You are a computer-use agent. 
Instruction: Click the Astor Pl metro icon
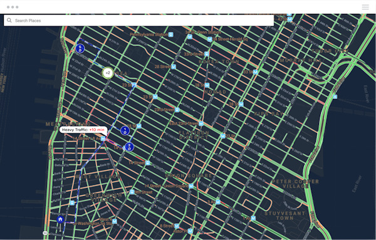click(x=190, y=231)
